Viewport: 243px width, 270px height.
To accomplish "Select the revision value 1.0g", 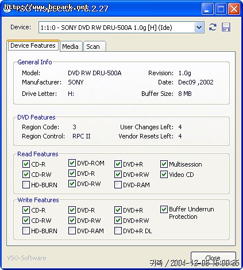I will 184,73.
